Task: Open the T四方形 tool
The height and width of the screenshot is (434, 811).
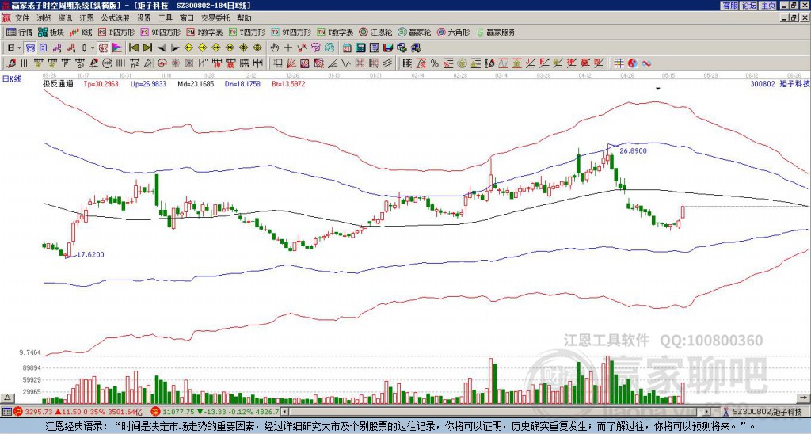Action: click(x=247, y=32)
